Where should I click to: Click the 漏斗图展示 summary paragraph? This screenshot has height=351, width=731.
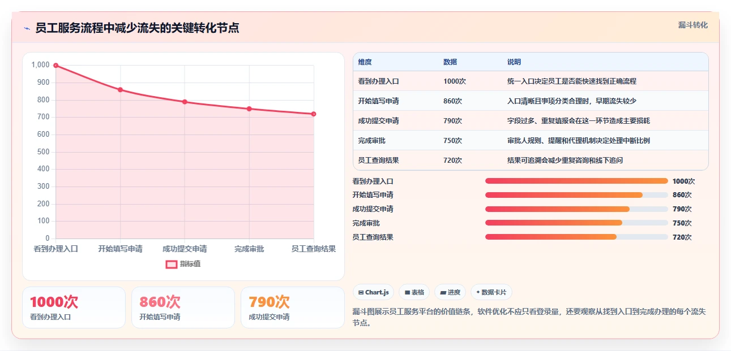529,318
